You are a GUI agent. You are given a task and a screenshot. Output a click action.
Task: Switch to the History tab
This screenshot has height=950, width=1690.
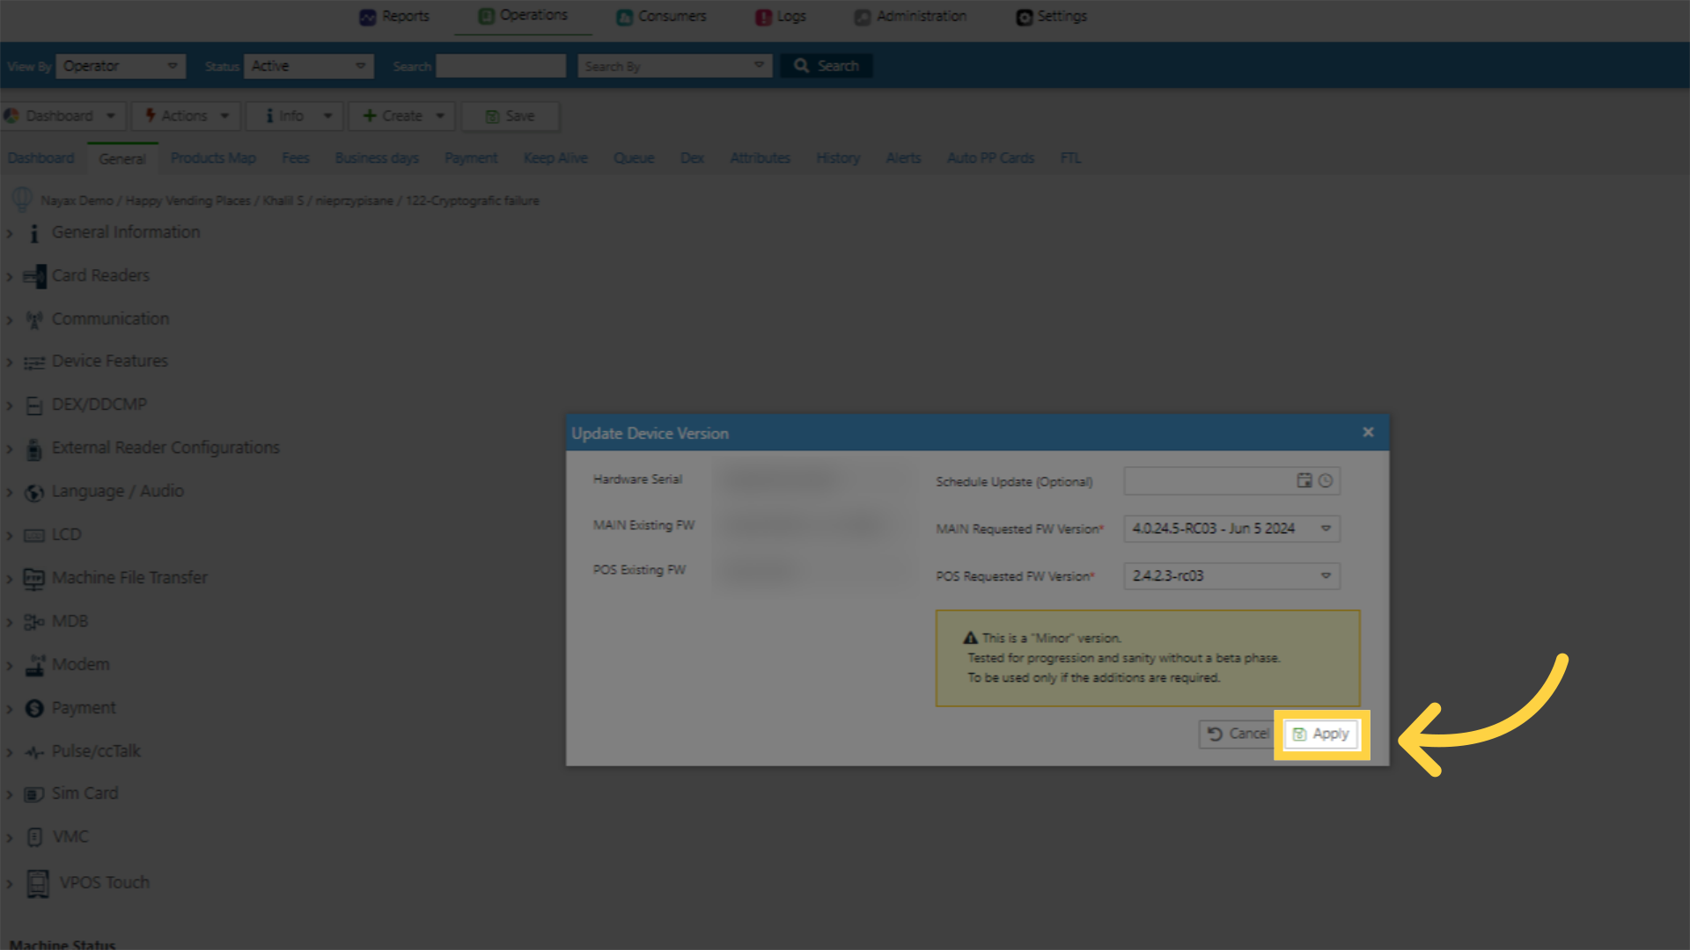click(838, 158)
